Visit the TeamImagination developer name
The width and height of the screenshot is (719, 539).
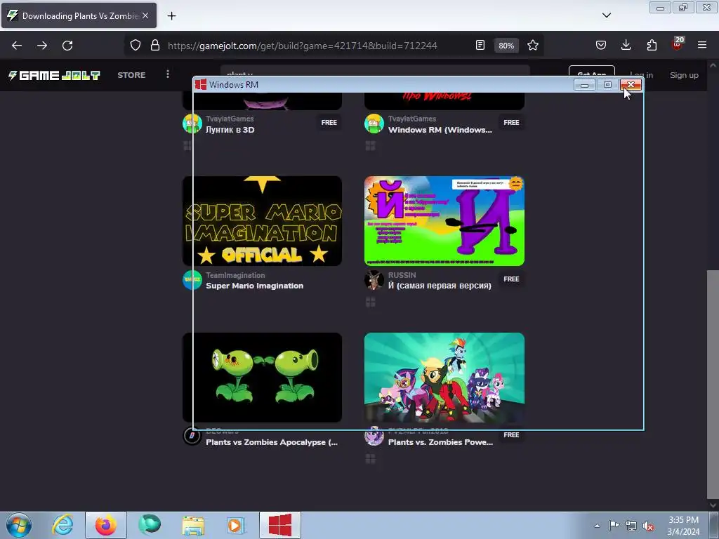(235, 275)
